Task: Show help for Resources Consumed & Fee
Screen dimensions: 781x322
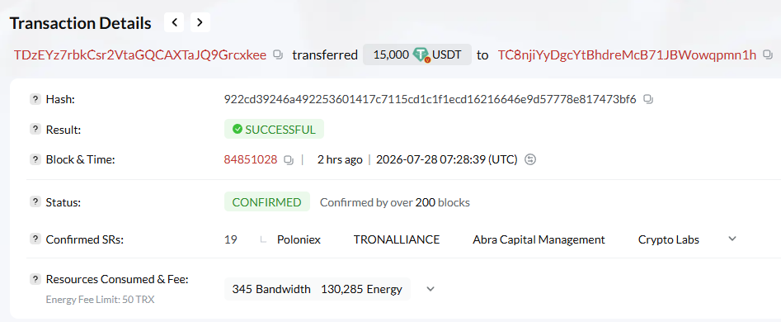Action: [35, 279]
